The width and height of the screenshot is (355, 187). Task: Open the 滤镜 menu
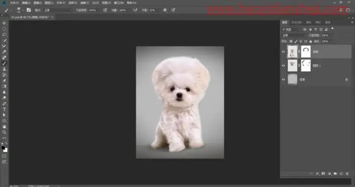(x=85, y=3)
